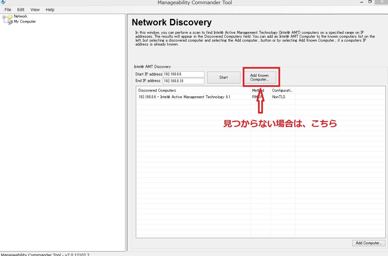Screen dimensions: 388x256
Task: Click the Discovered Computers column header
Action: pyautogui.click(x=193, y=90)
